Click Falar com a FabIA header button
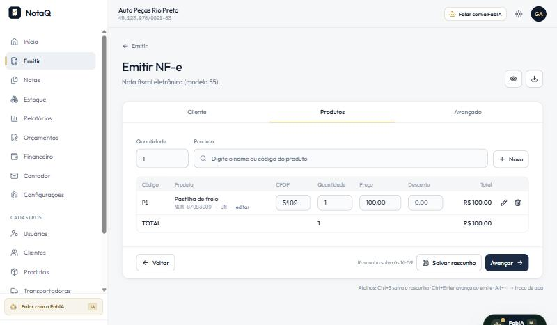The image size is (557, 325). click(x=476, y=14)
